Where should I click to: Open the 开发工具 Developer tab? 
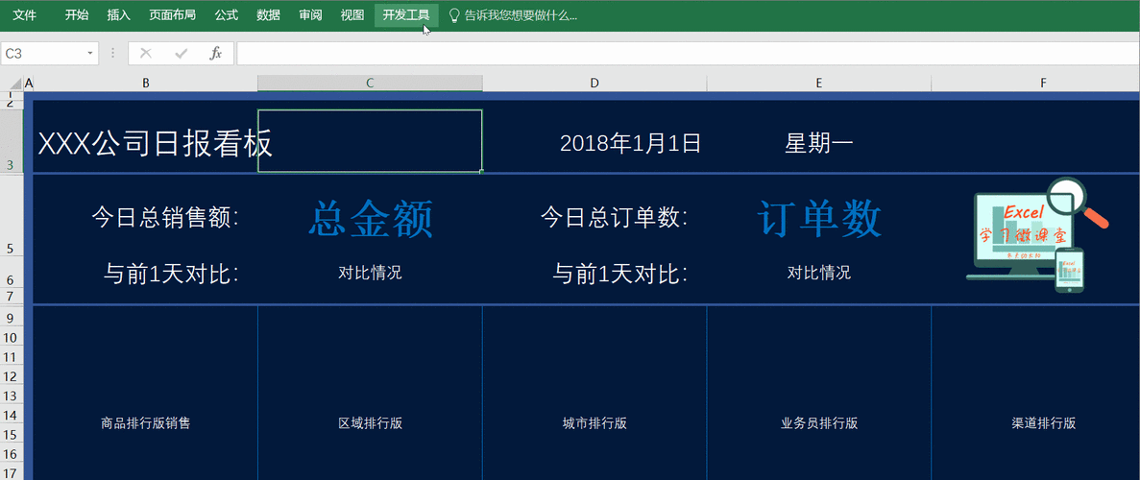tap(406, 15)
